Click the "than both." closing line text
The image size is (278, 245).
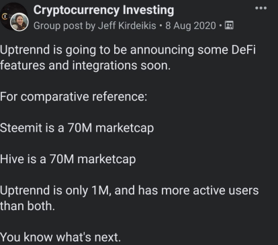point(28,206)
